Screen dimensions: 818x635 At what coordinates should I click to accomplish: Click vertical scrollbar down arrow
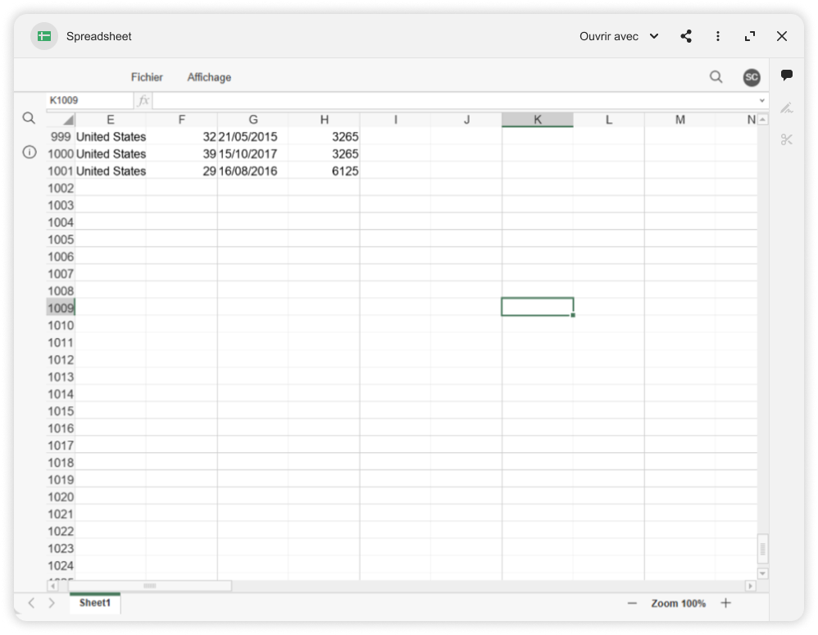point(762,573)
